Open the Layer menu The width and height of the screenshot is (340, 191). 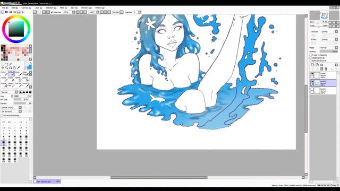coord(38,8)
